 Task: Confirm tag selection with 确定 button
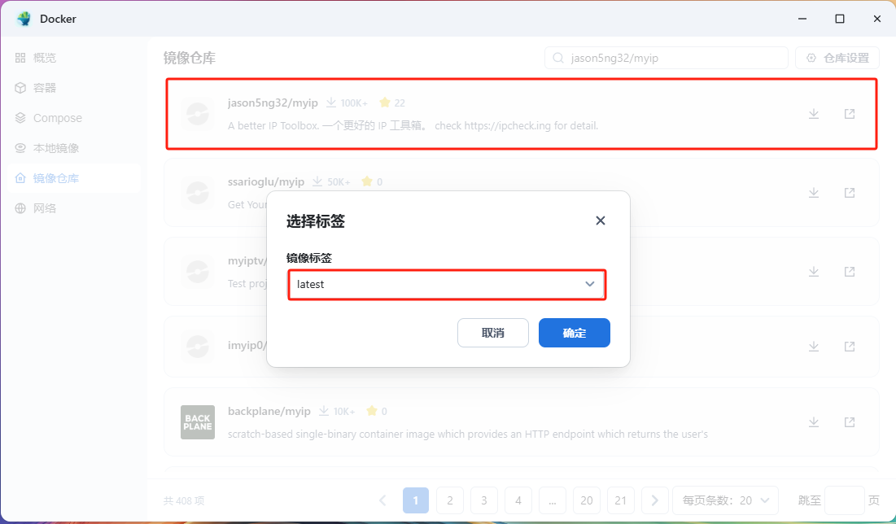pyautogui.click(x=575, y=333)
